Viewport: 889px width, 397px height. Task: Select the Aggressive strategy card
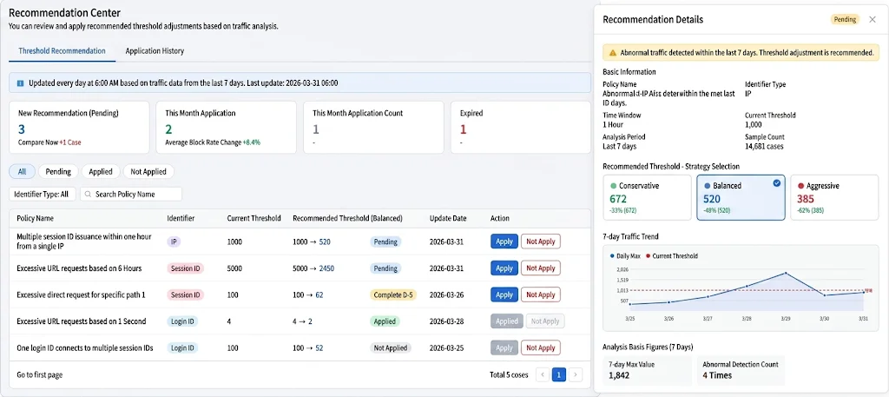pos(834,197)
